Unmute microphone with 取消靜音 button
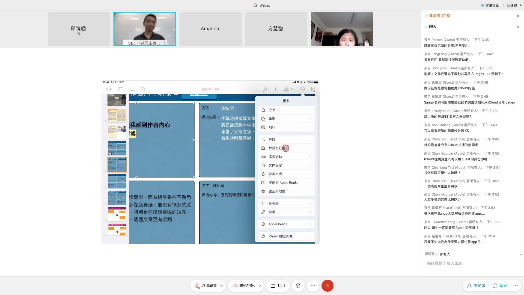The width and height of the screenshot is (524, 295). [x=206, y=286]
